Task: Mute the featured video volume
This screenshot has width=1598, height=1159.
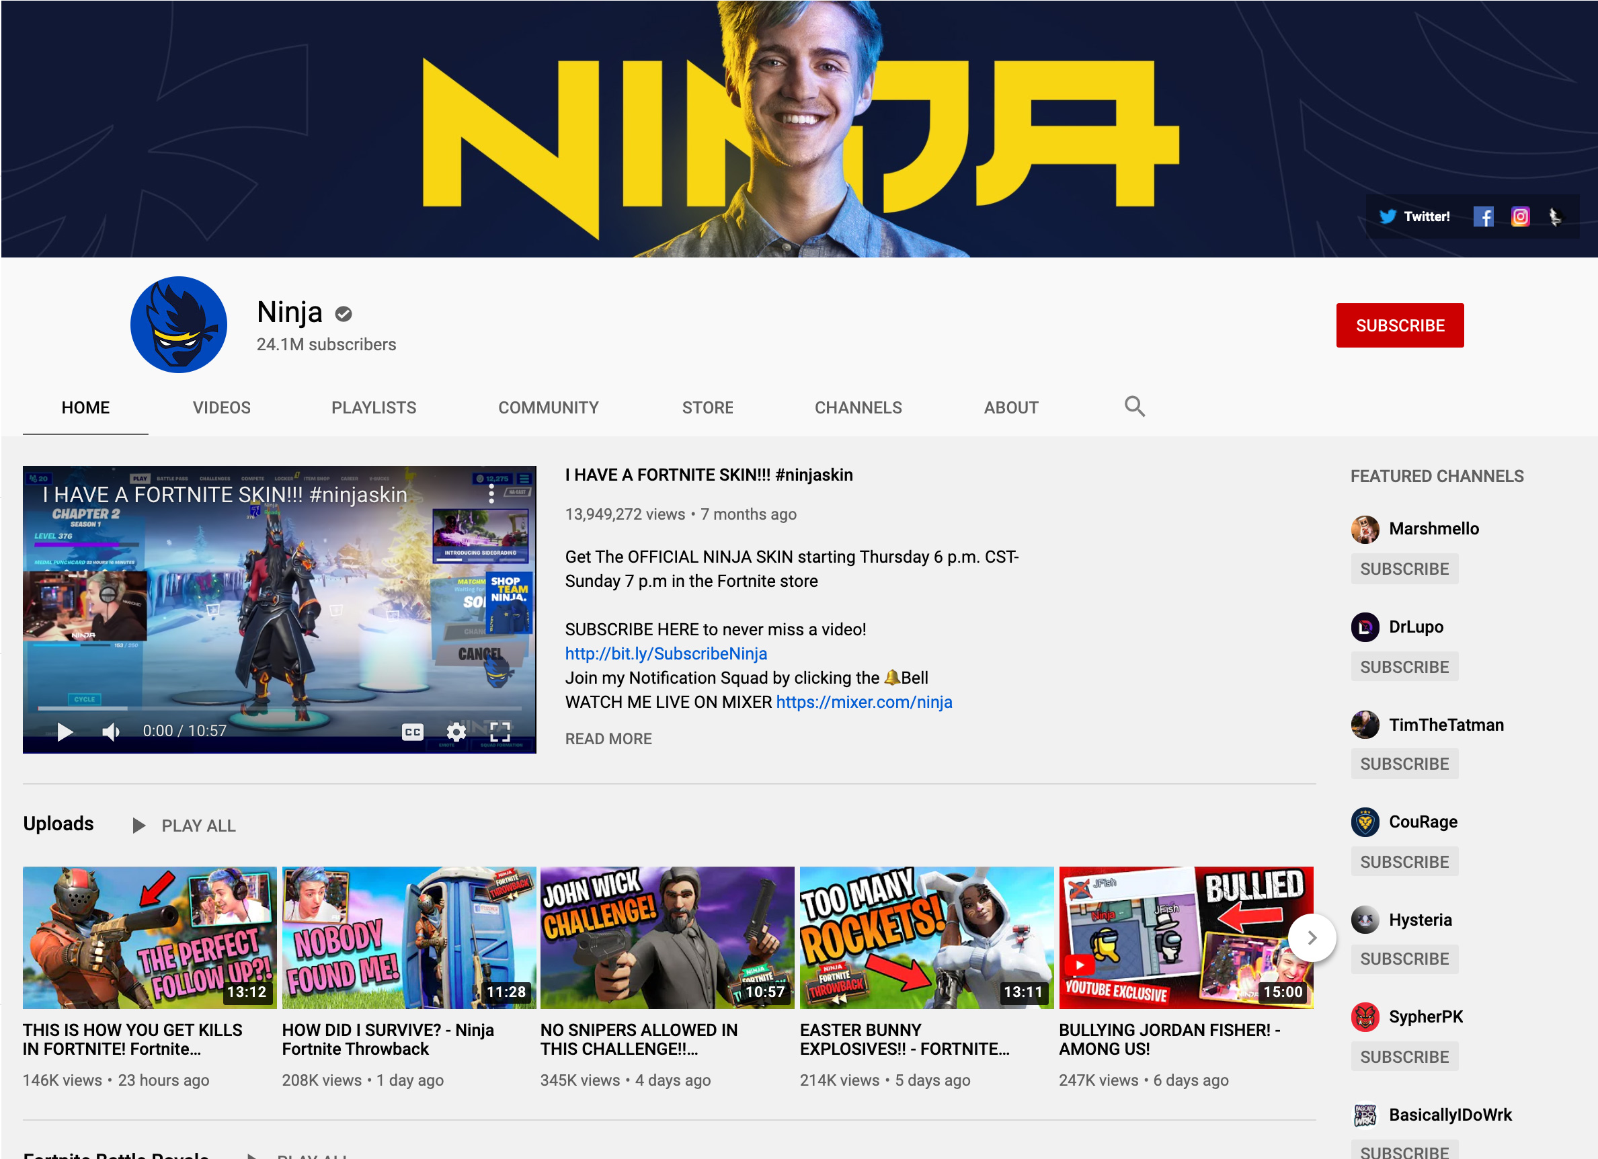Action: pyautogui.click(x=111, y=731)
